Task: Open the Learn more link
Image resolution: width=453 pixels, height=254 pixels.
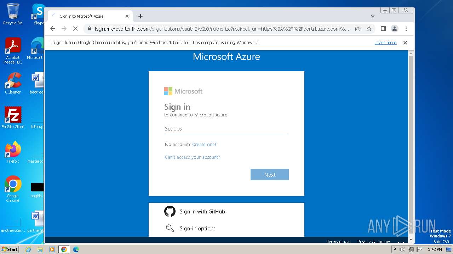Action: coord(385,43)
